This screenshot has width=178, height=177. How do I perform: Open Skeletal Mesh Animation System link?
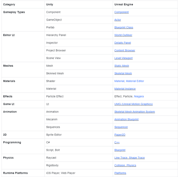(x=134, y=112)
